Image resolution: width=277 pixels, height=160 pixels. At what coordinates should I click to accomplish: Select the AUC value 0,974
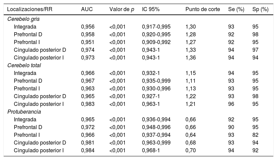(x=88, y=50)
